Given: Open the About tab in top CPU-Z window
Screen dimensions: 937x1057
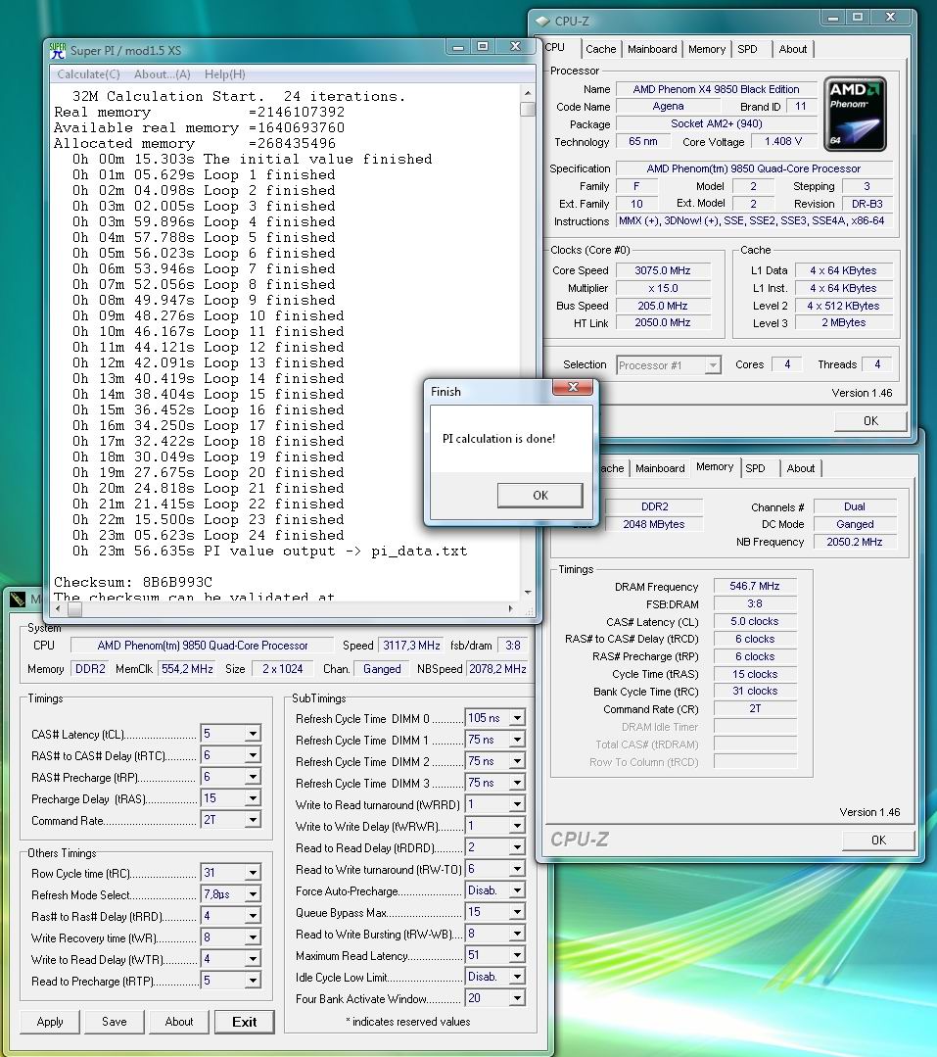Looking at the screenshot, I should coord(792,49).
